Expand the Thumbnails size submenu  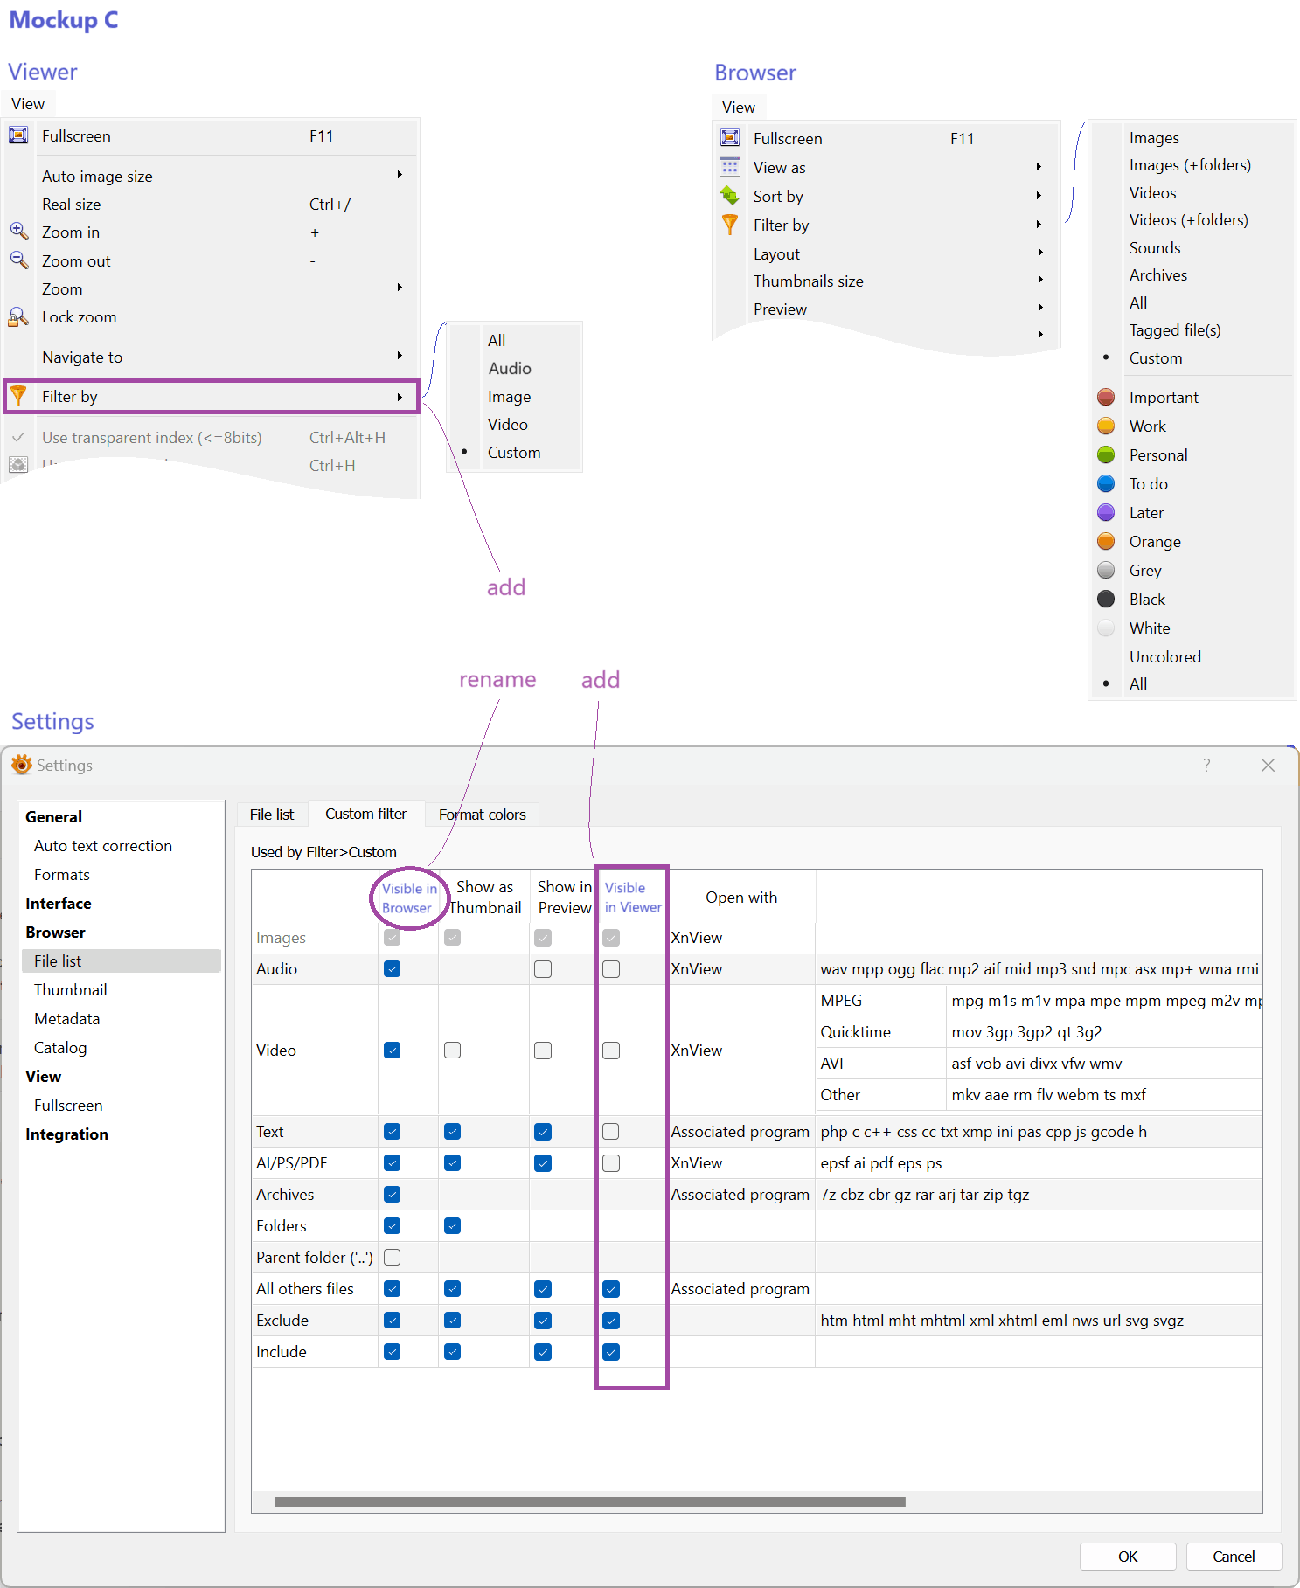[1039, 281]
